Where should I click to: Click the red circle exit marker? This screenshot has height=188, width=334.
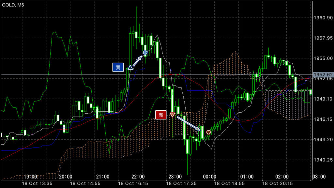(x=208, y=133)
